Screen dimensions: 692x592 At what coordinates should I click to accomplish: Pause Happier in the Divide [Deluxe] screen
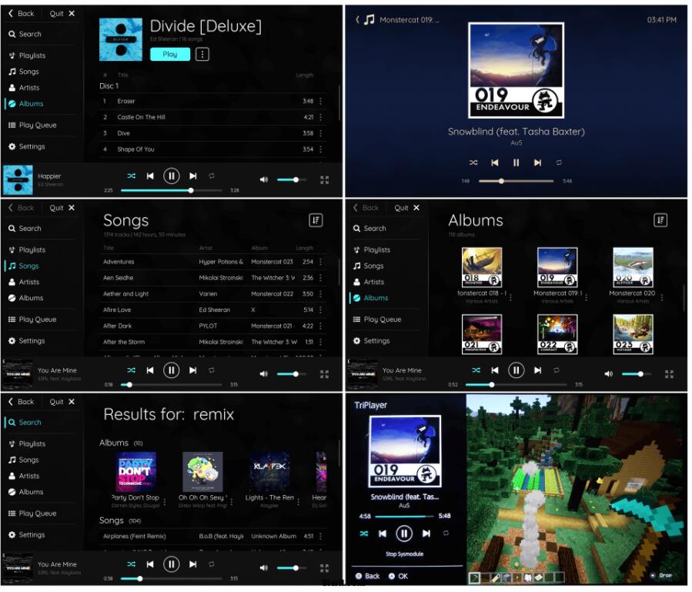(x=171, y=176)
